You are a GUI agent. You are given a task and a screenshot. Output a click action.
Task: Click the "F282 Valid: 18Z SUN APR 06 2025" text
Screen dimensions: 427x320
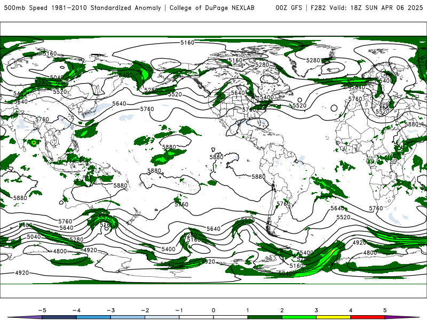point(367,8)
